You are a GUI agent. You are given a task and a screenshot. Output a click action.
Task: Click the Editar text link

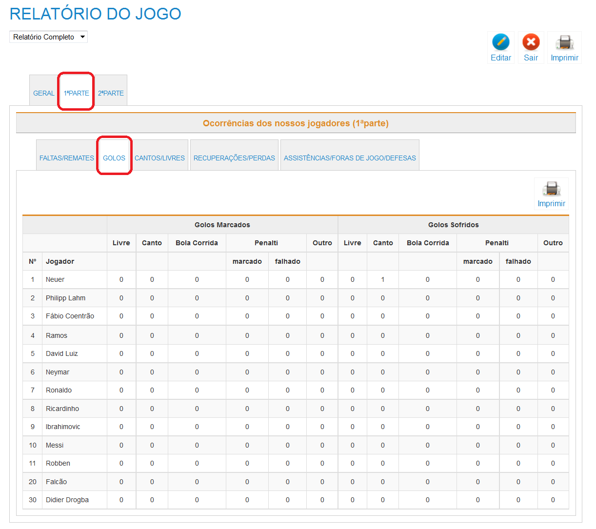click(500, 58)
